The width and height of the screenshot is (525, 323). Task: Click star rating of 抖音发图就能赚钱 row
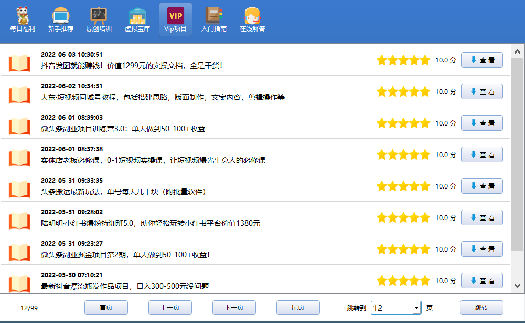pyautogui.click(x=403, y=60)
